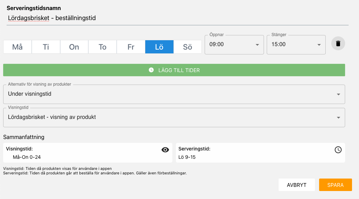Expand the Alternativ för visning av produkter dropdown

[174, 94]
